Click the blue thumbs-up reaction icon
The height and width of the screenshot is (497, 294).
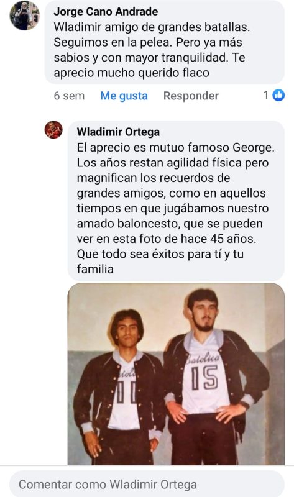[x=278, y=95]
